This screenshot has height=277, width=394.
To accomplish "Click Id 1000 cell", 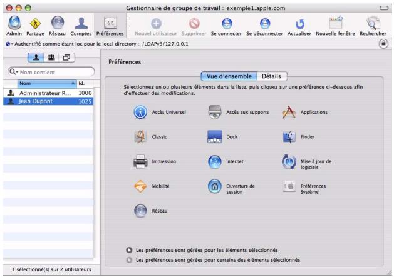I will pos(85,93).
